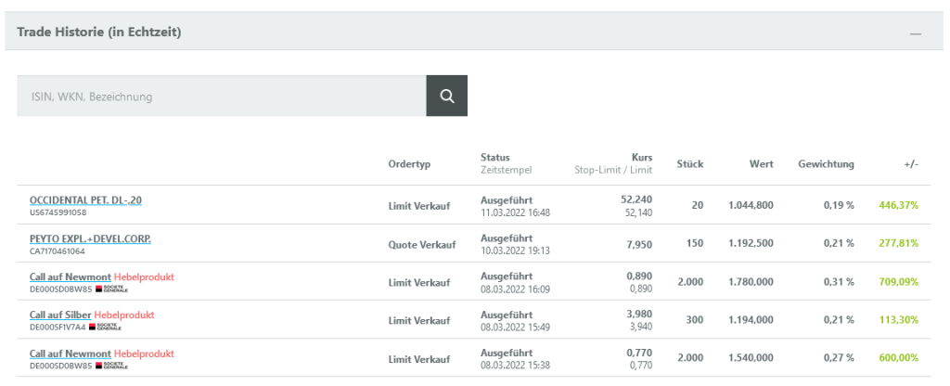This screenshot has width=950, height=386.
Task: Open Call auf Newmont executed at 15:38
Action: (x=71, y=354)
